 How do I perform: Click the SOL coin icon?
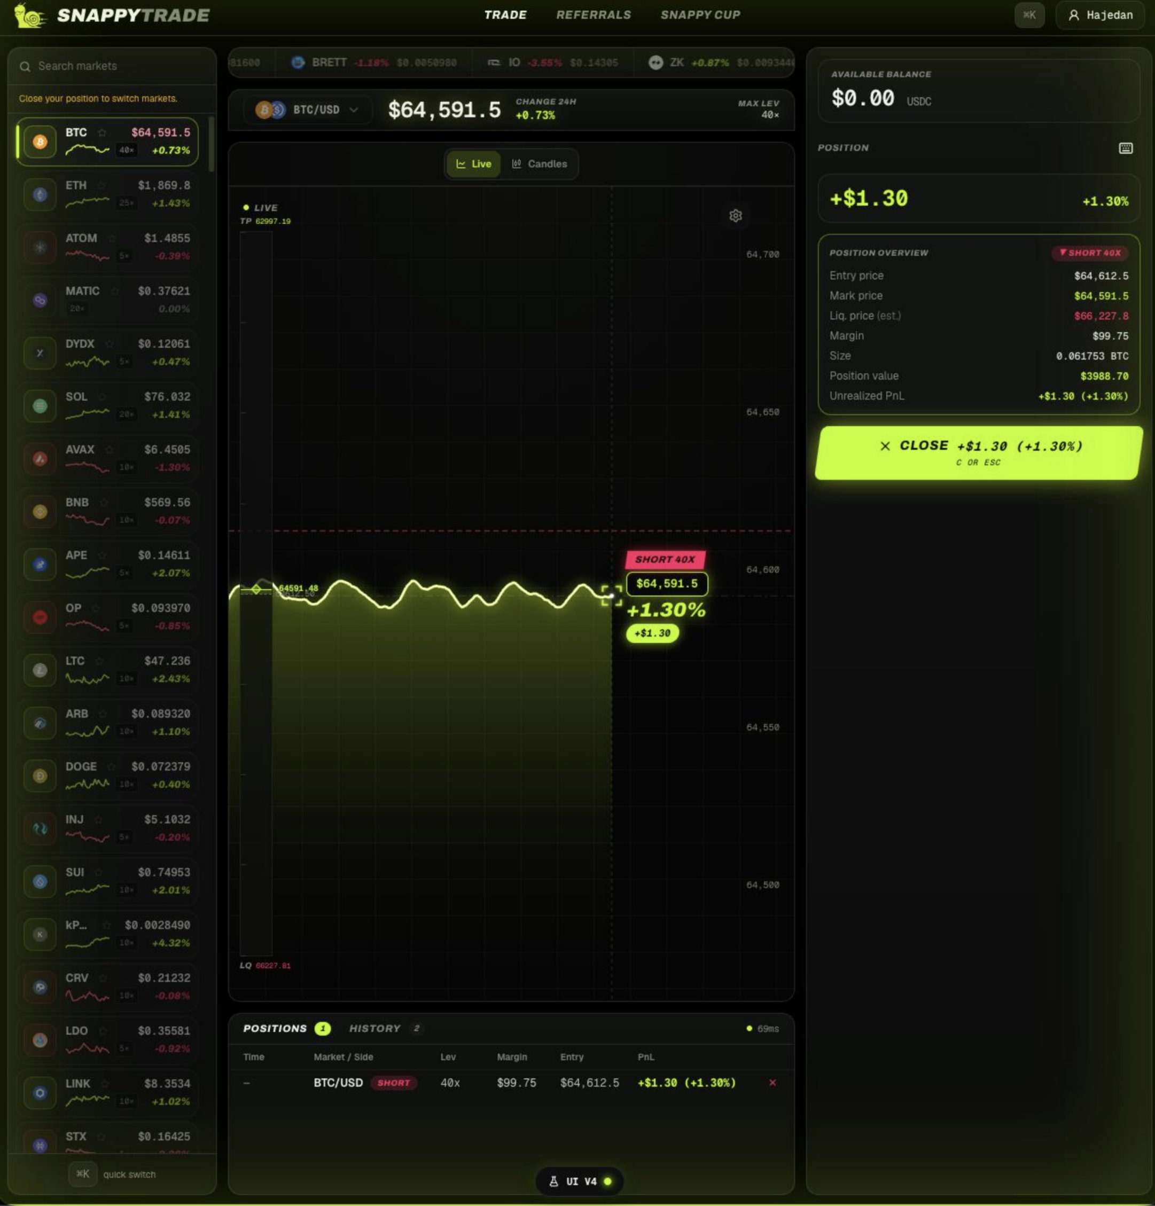[x=40, y=406]
